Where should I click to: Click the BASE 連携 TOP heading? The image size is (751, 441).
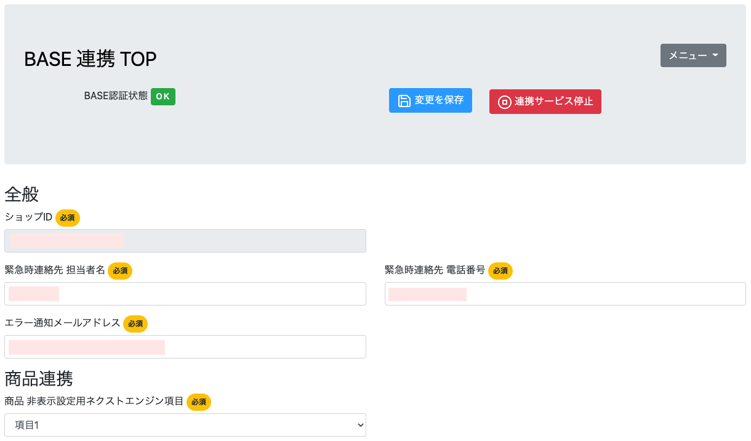tap(90, 59)
